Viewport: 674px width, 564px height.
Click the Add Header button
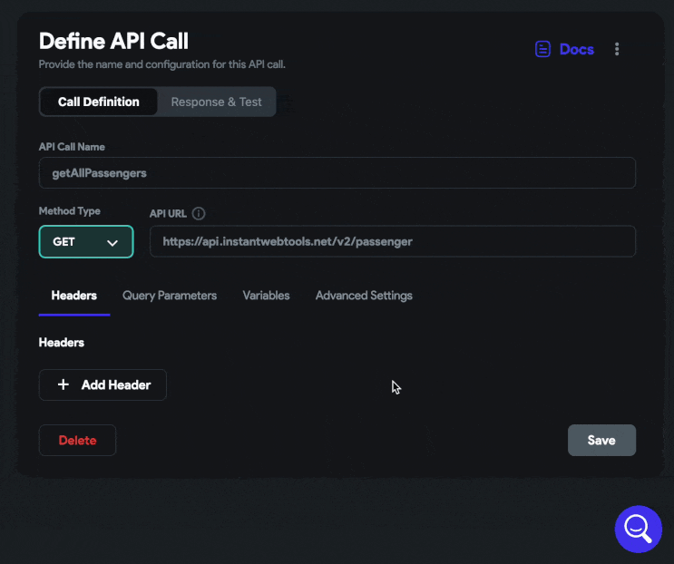point(103,384)
